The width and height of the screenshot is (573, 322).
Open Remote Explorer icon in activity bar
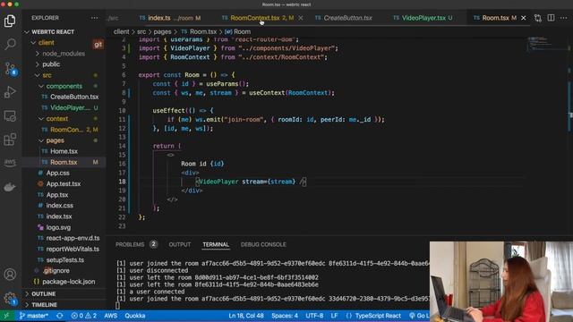click(x=10, y=115)
